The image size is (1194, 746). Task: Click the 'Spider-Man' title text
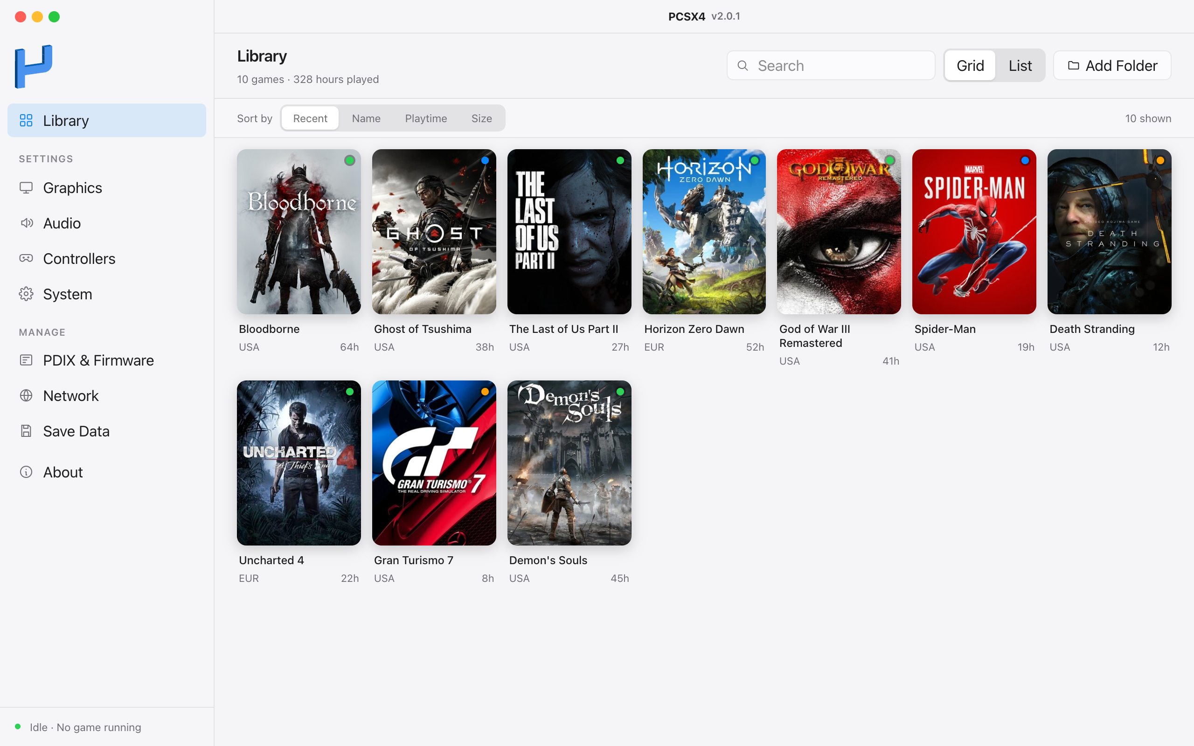[x=945, y=329]
